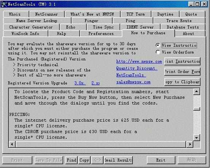Viewport: 210px width, 168px height.
Task: Click the horizontal scrollbar track
Action: pyautogui.click(x=101, y=144)
